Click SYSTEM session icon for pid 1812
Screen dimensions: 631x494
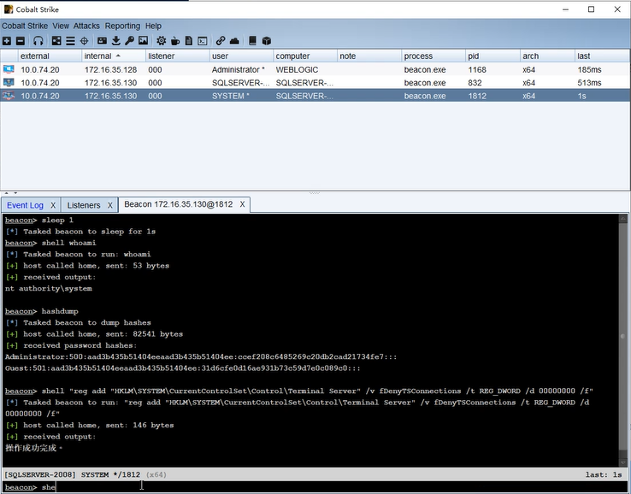(9, 96)
